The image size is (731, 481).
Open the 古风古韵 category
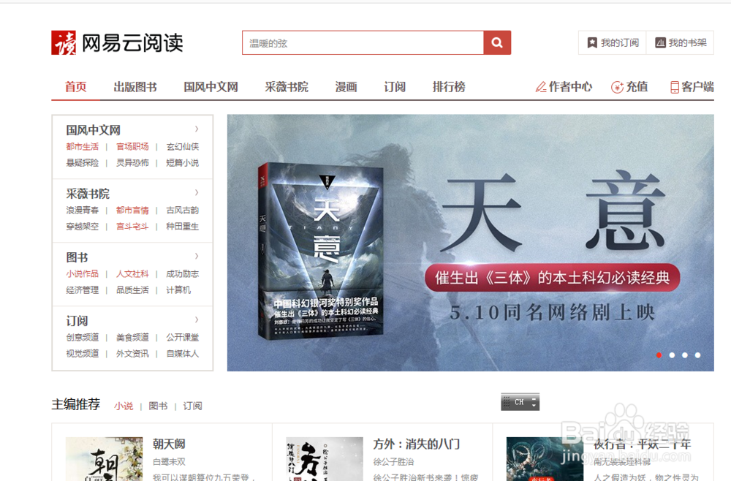[x=183, y=211]
